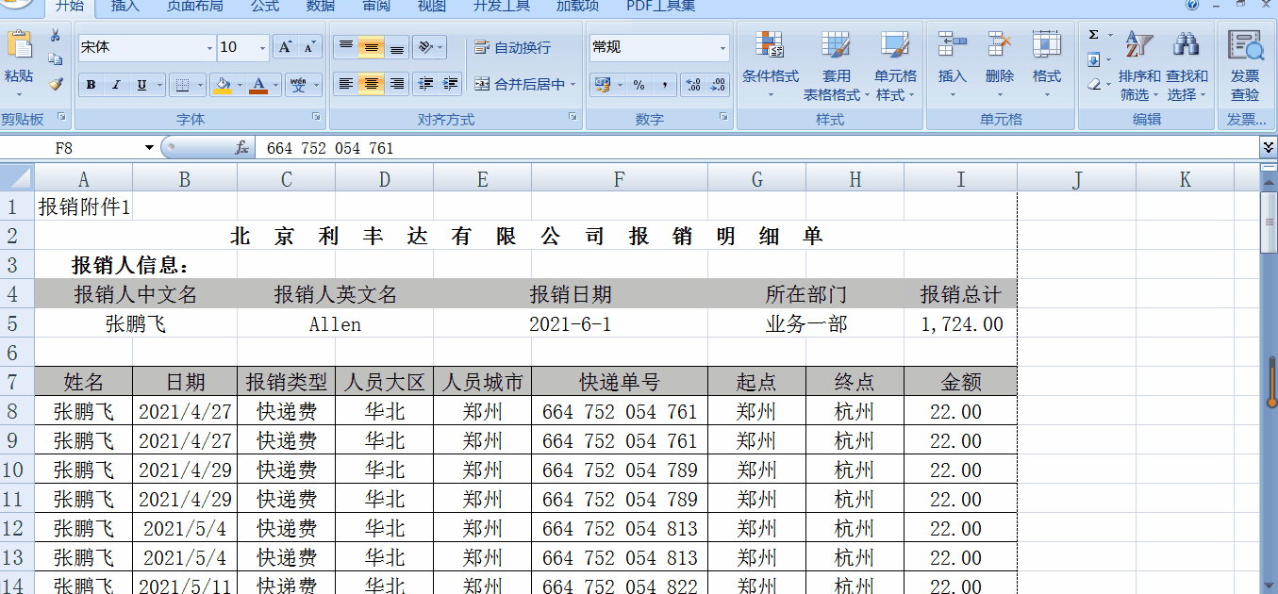Switch to the 审阅 (Review) tab

point(376,6)
